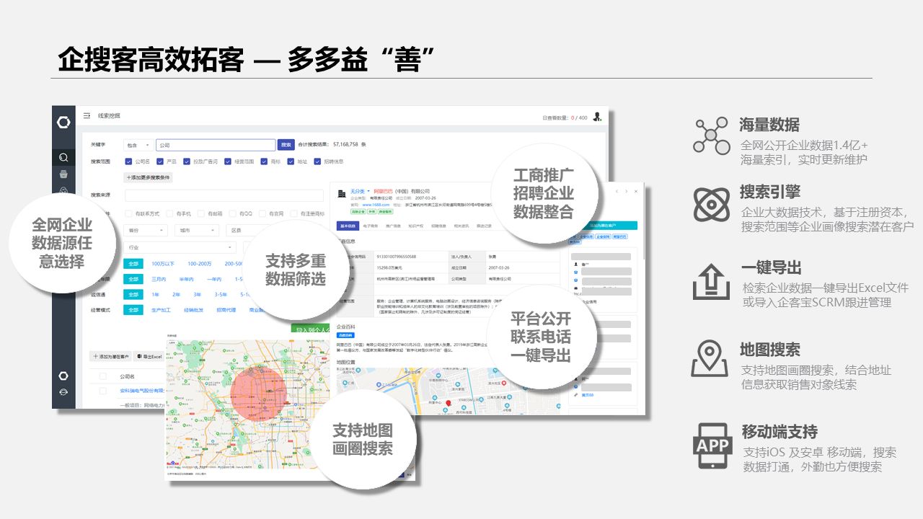Click the 海量数据 network nodes icon
923x519 pixels.
click(x=711, y=135)
